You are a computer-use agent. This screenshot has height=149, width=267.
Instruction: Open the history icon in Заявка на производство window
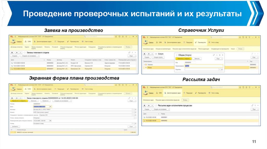tap(119, 37)
